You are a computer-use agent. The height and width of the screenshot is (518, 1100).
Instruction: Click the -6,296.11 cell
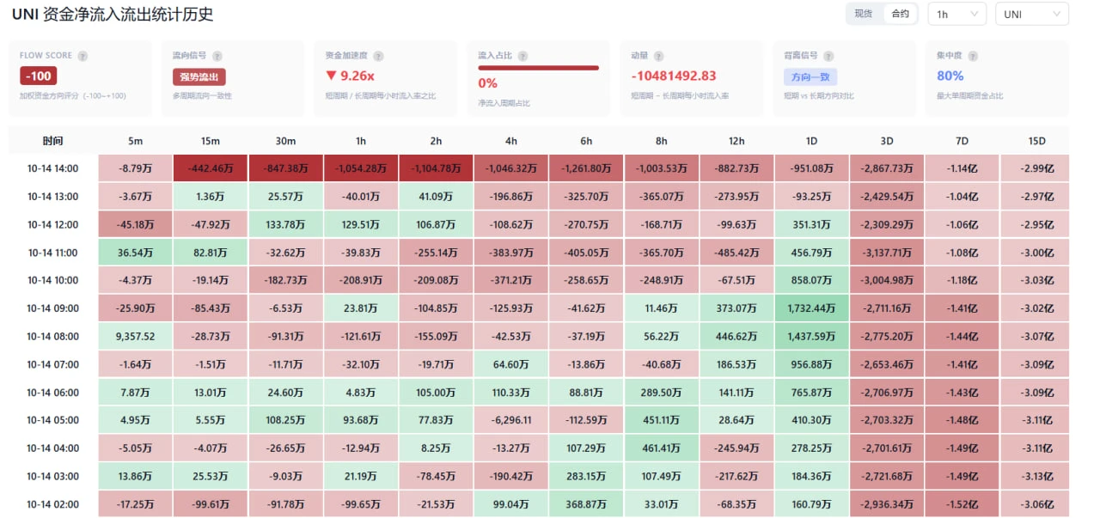(x=511, y=420)
